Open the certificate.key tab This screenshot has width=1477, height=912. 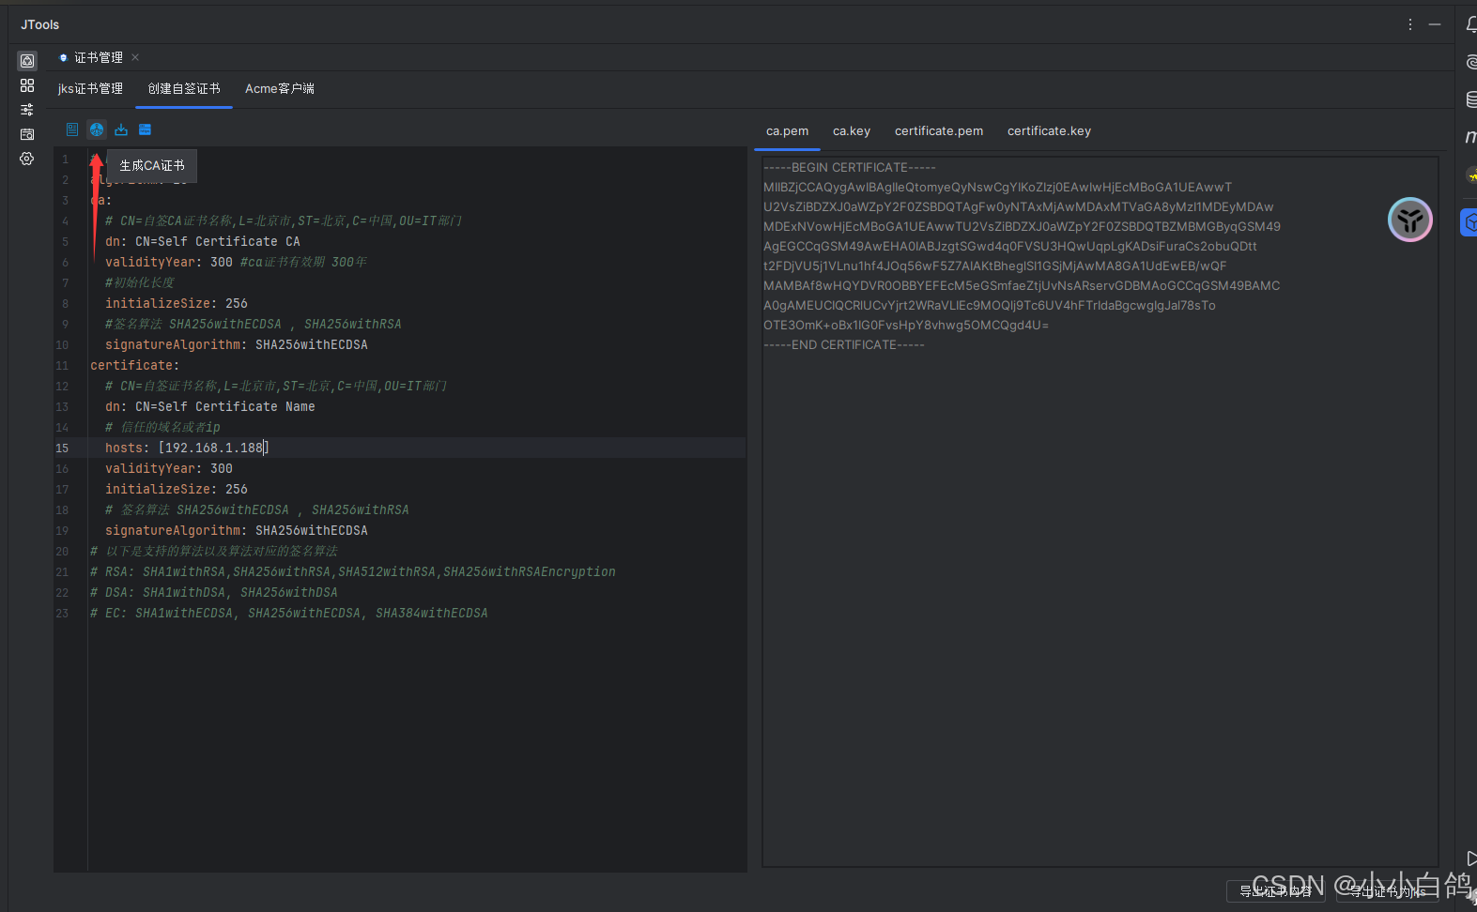(x=1049, y=131)
